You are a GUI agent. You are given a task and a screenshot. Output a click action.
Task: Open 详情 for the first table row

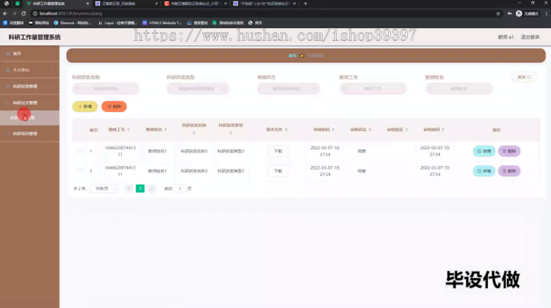484,151
